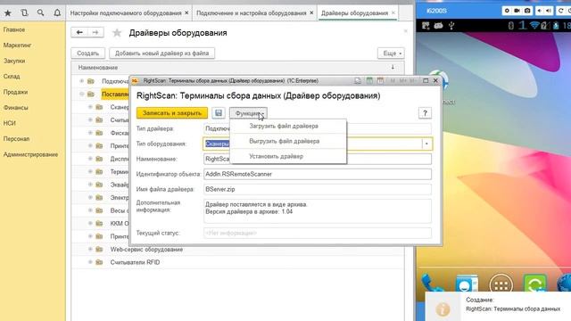Screen dimensions: 571x321
Task: Switch to Настройки подключаемого оборудования tab
Action: point(126,13)
